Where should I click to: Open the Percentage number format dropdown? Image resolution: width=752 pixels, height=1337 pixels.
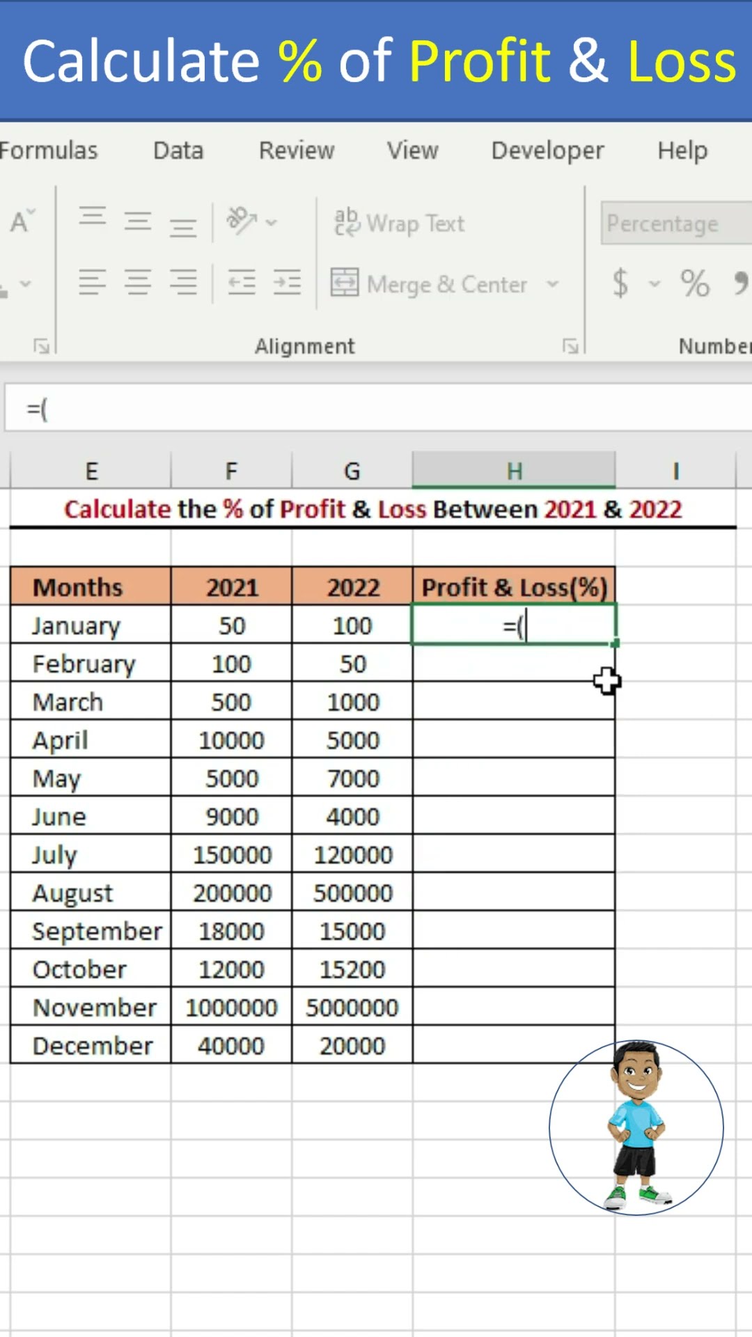coord(676,223)
